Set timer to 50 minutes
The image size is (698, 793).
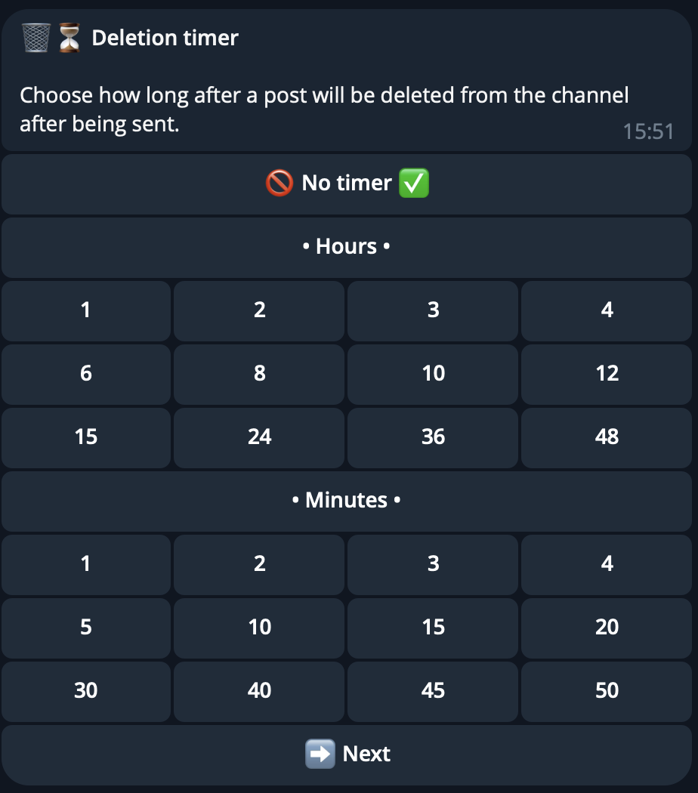607,691
